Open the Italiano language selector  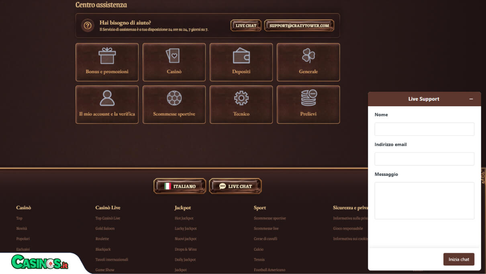180,186
